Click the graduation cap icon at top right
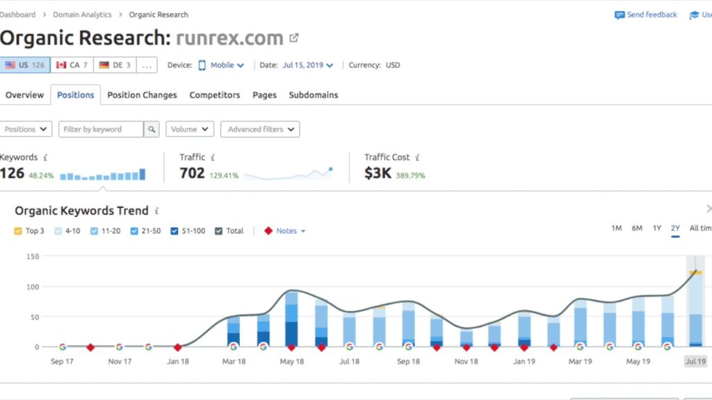 point(694,15)
